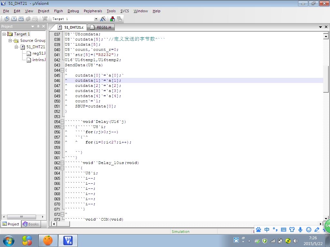Open the SVCS menu

coord(125,11)
